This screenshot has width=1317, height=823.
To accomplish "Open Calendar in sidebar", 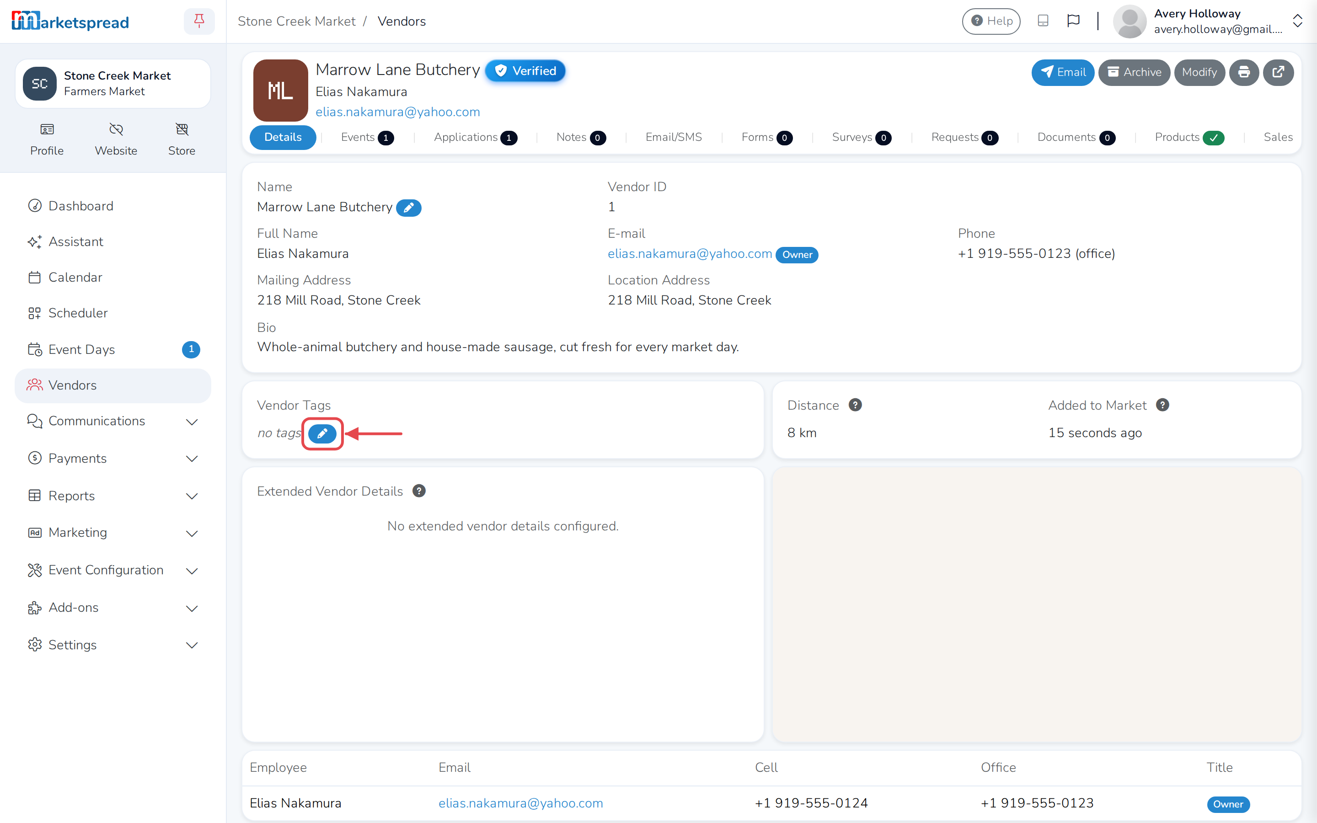I will (112, 277).
